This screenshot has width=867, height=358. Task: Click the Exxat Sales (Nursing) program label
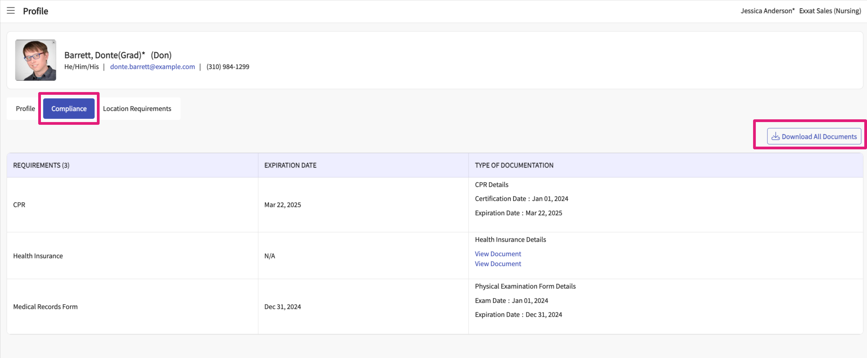coord(830,11)
